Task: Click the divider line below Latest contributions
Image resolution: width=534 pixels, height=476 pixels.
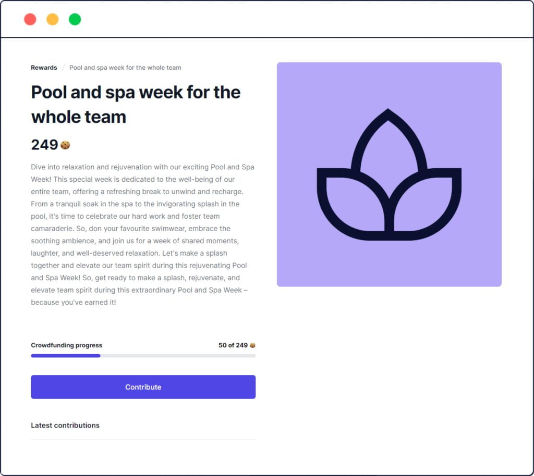Action: point(143,440)
